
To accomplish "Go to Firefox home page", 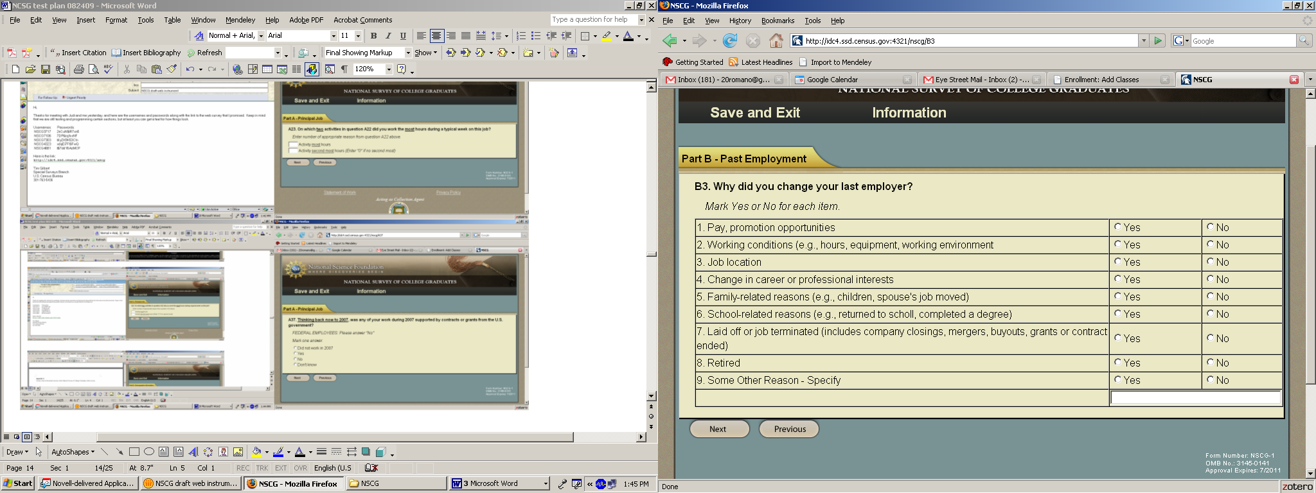I will tap(776, 41).
